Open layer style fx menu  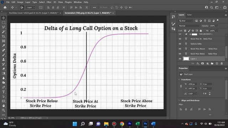click(x=198, y=64)
